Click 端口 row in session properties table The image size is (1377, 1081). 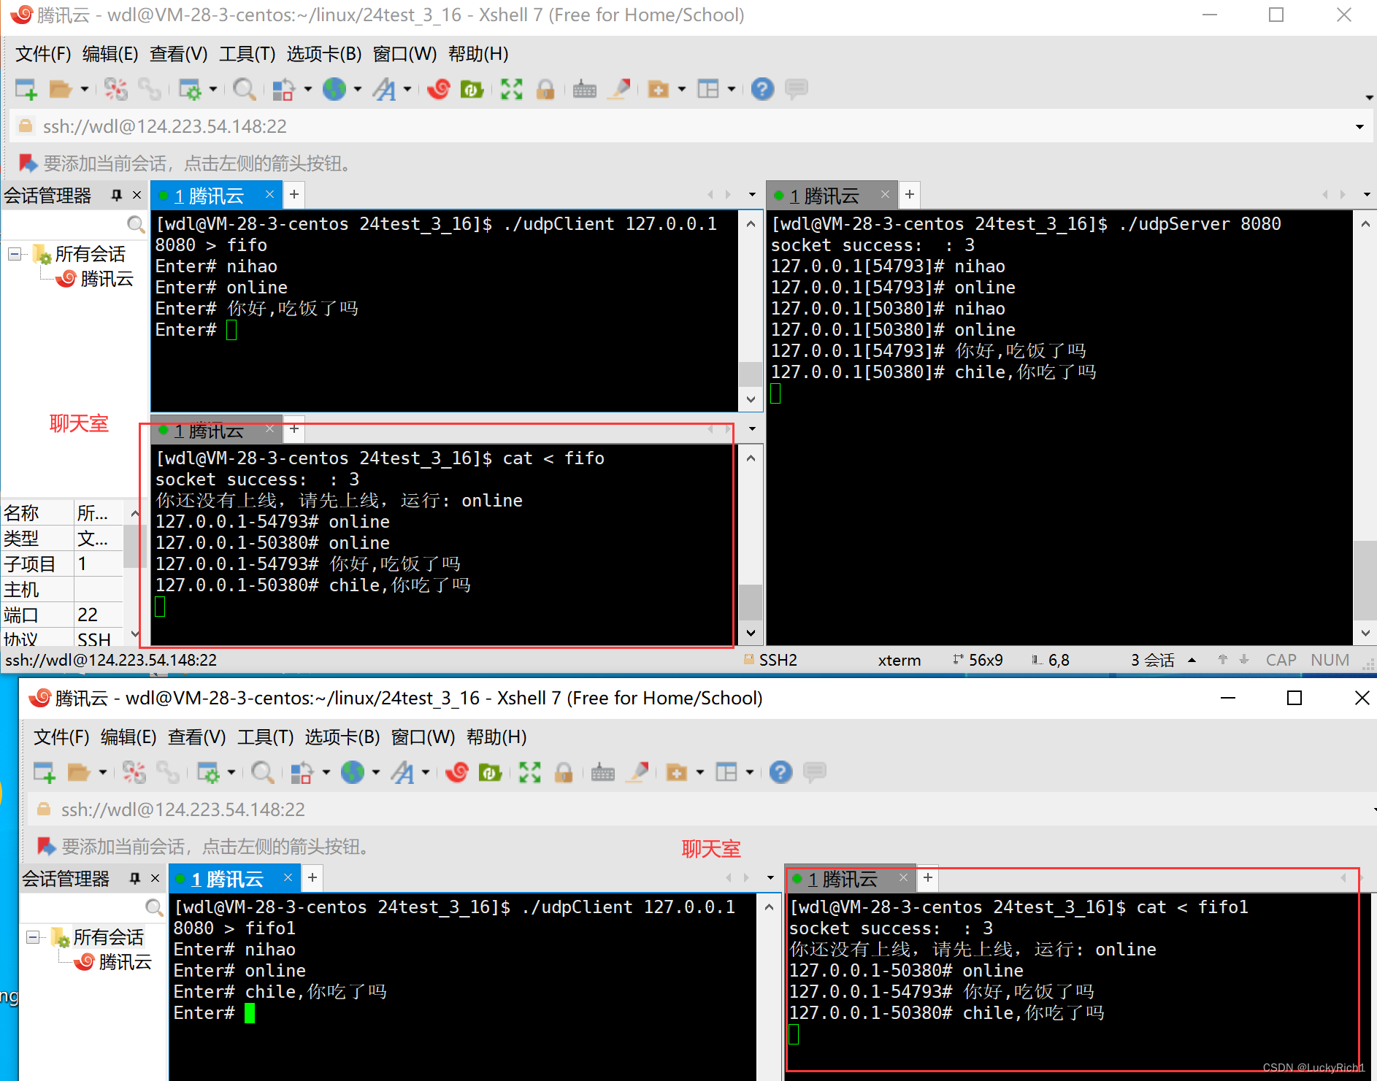pos(62,615)
